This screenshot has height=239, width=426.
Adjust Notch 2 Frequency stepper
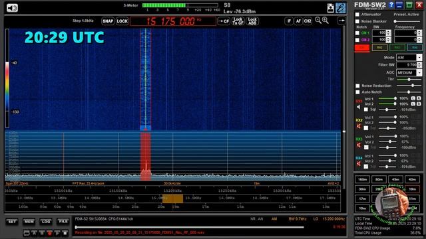click(419, 40)
